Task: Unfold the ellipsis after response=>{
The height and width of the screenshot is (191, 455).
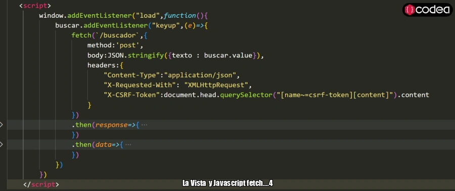Action: click(144, 125)
